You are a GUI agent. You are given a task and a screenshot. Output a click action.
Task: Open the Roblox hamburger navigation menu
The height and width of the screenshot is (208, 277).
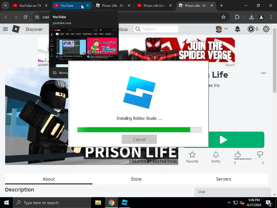[5, 29]
